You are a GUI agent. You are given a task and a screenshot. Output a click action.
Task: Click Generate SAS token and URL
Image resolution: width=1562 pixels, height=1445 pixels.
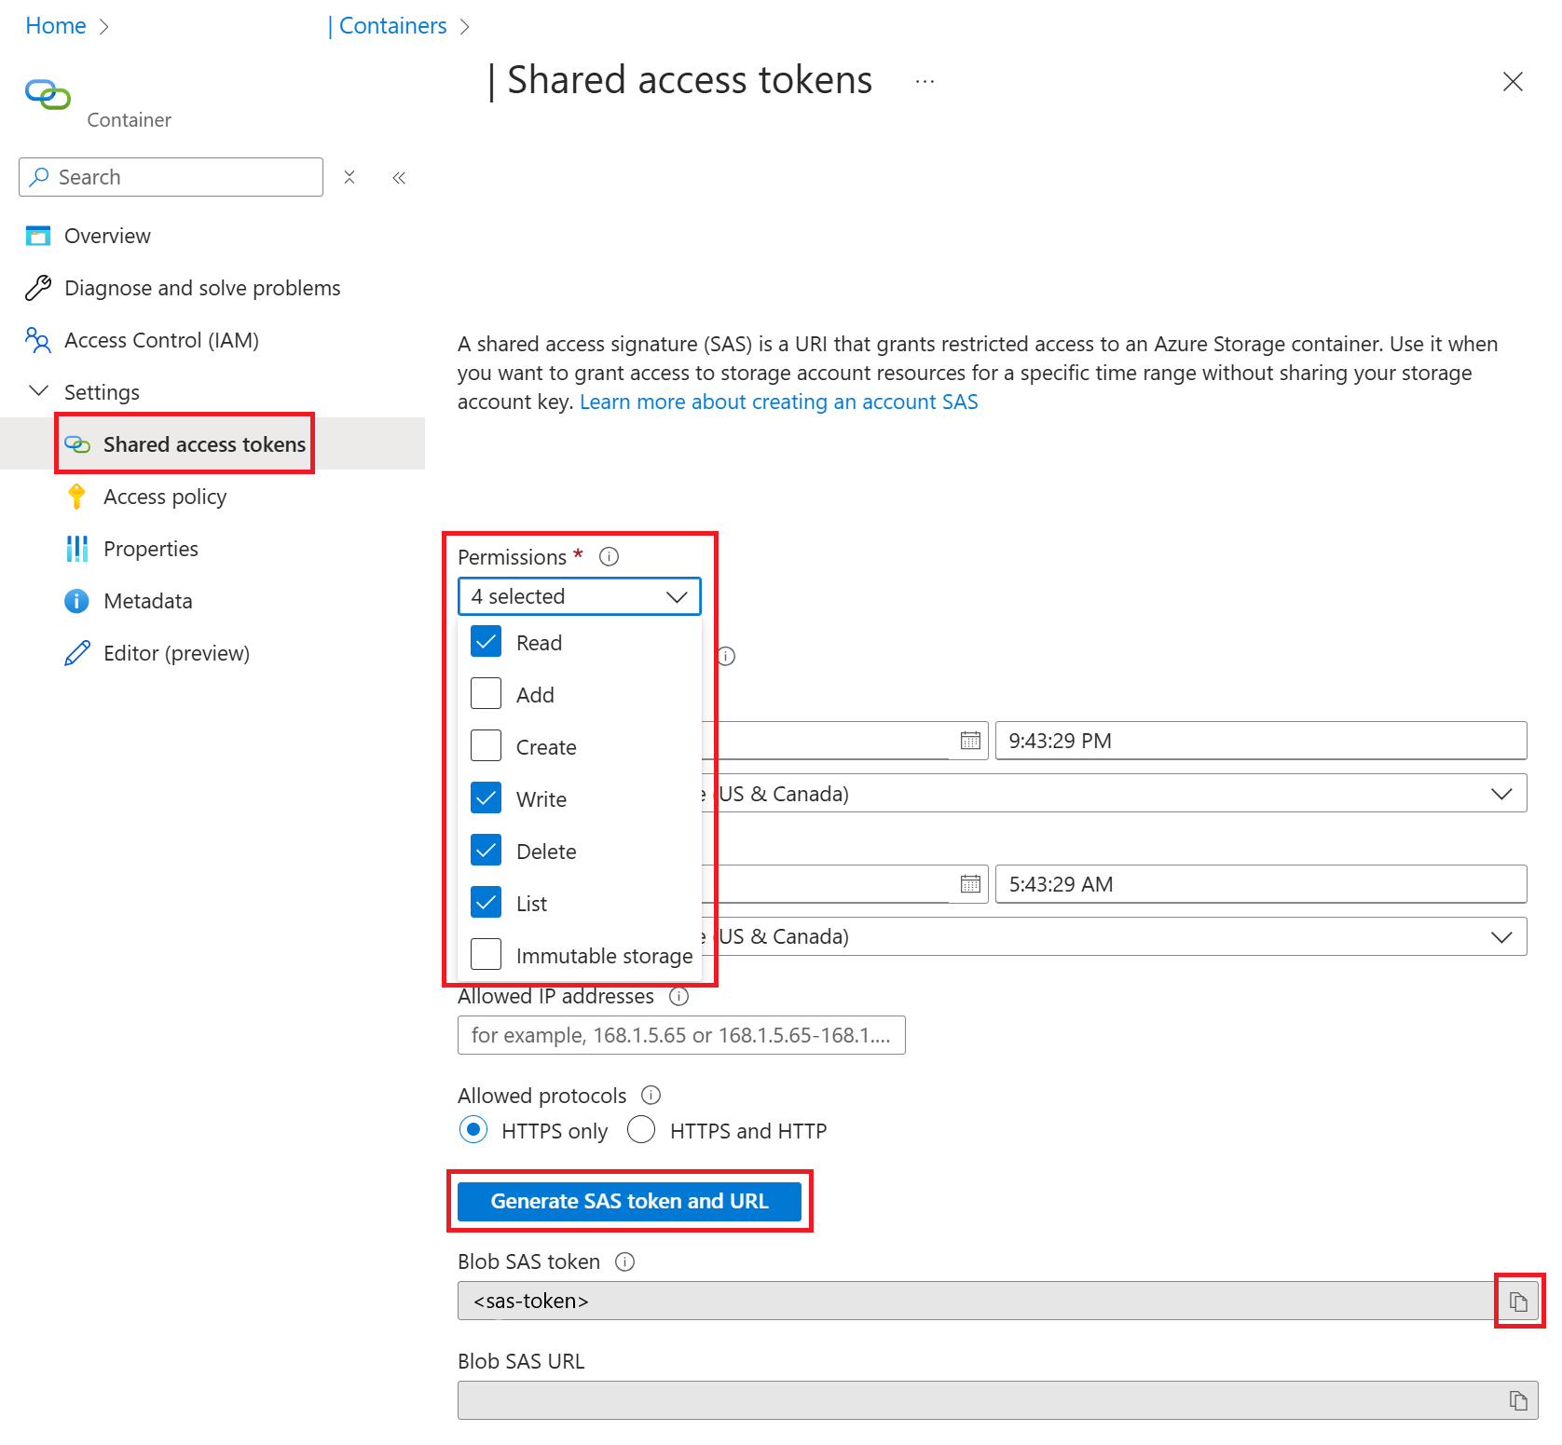[x=629, y=1201]
